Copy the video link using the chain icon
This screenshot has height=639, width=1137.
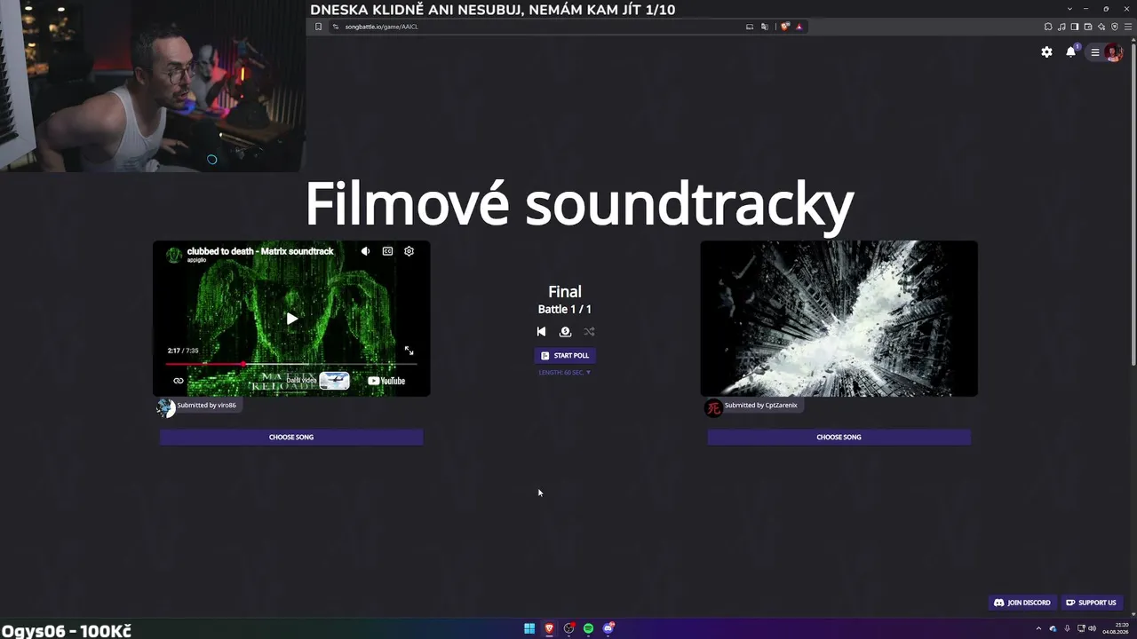179,381
